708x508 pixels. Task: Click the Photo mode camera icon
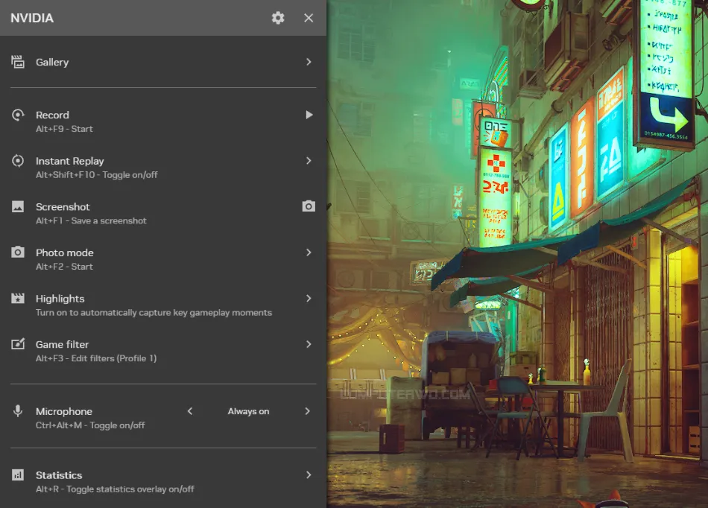(18, 253)
